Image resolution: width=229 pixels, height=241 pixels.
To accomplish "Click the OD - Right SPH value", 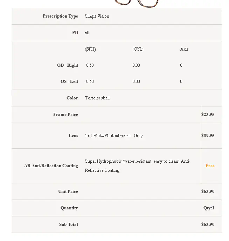I will pos(89,65).
